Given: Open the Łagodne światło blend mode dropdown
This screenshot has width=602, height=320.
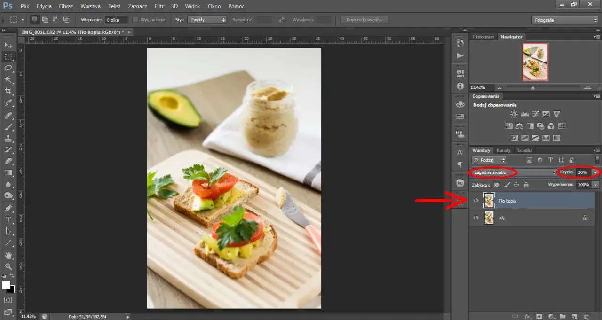Looking at the screenshot, I should [513, 172].
